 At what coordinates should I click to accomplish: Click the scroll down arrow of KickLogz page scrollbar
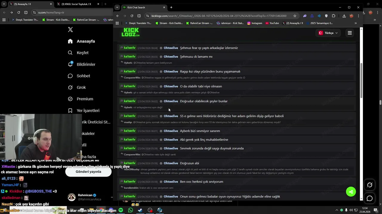361,199
